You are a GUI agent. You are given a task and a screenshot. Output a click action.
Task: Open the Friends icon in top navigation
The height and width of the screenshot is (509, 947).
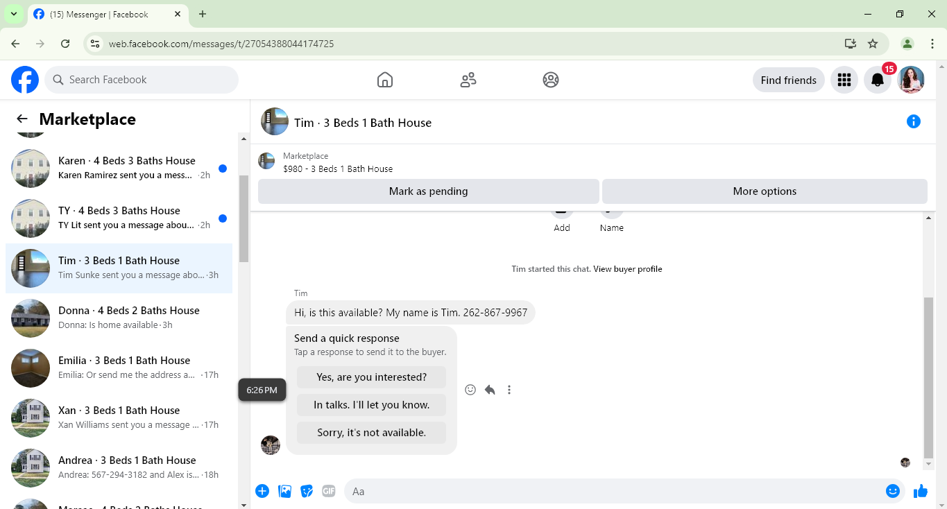tap(468, 80)
